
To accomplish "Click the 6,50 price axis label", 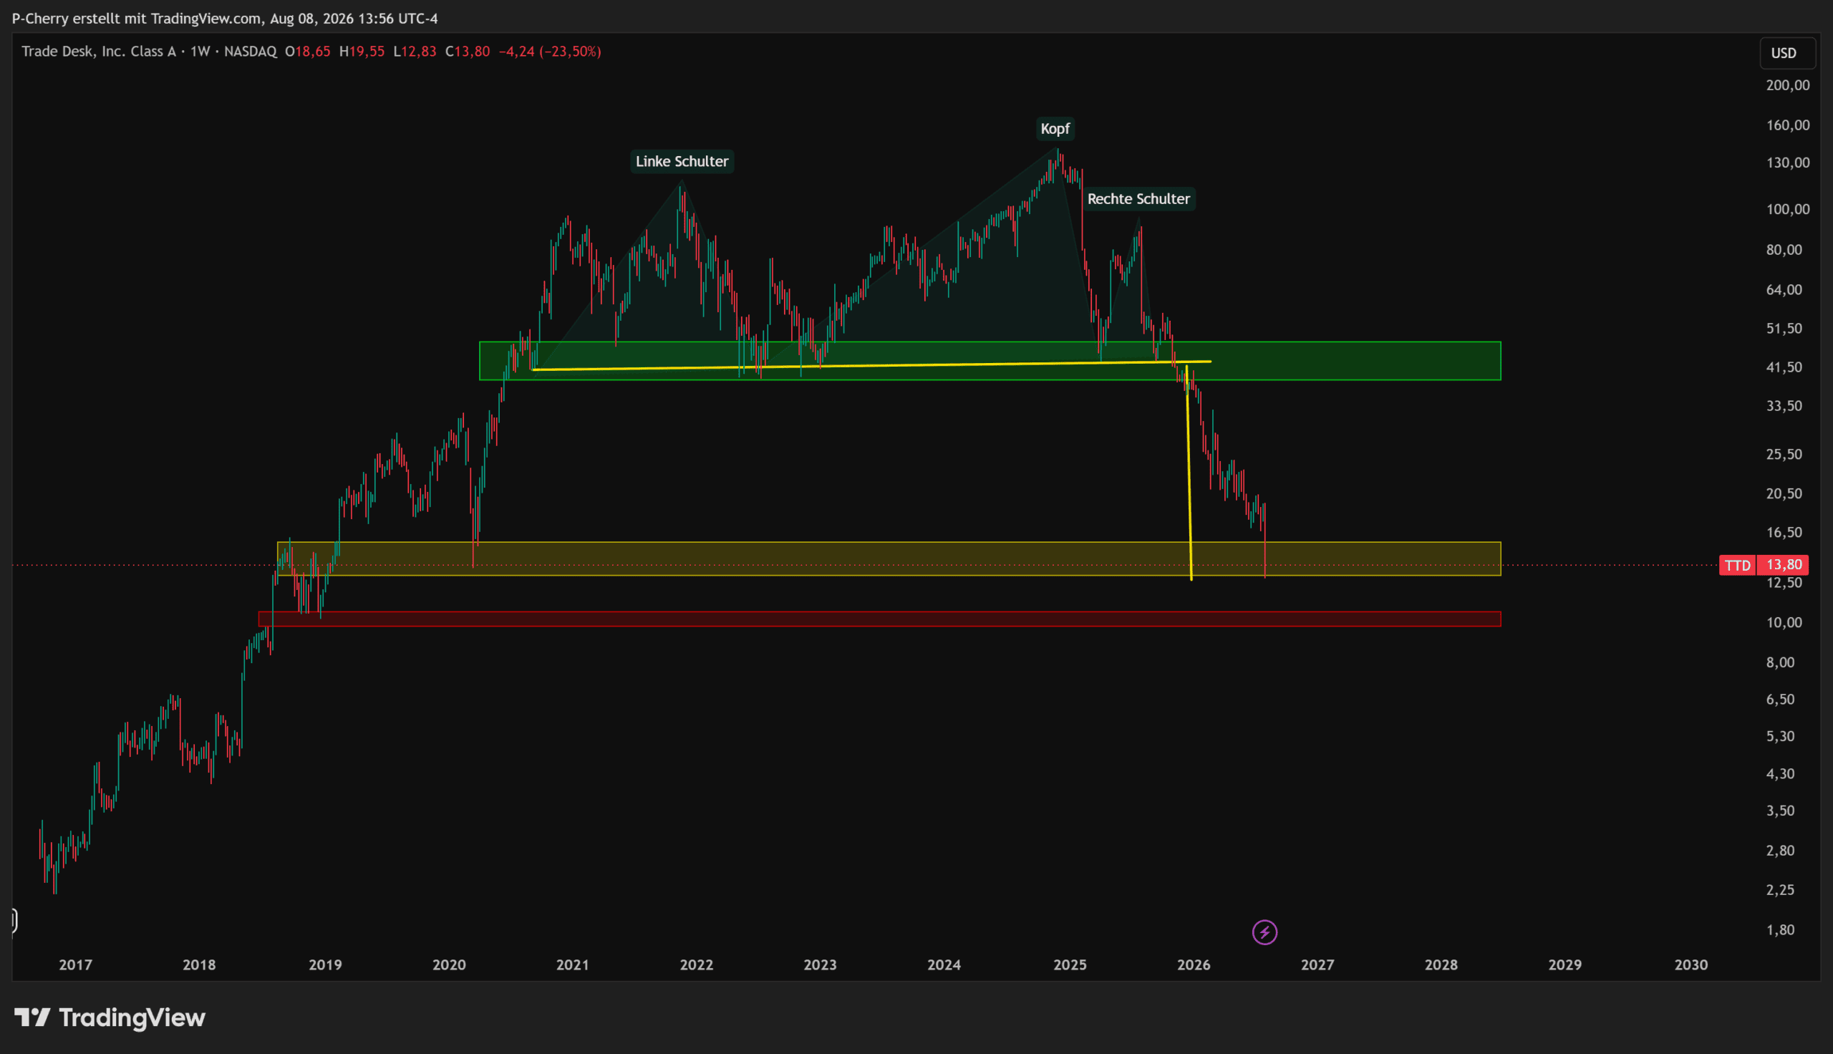I will point(1780,700).
